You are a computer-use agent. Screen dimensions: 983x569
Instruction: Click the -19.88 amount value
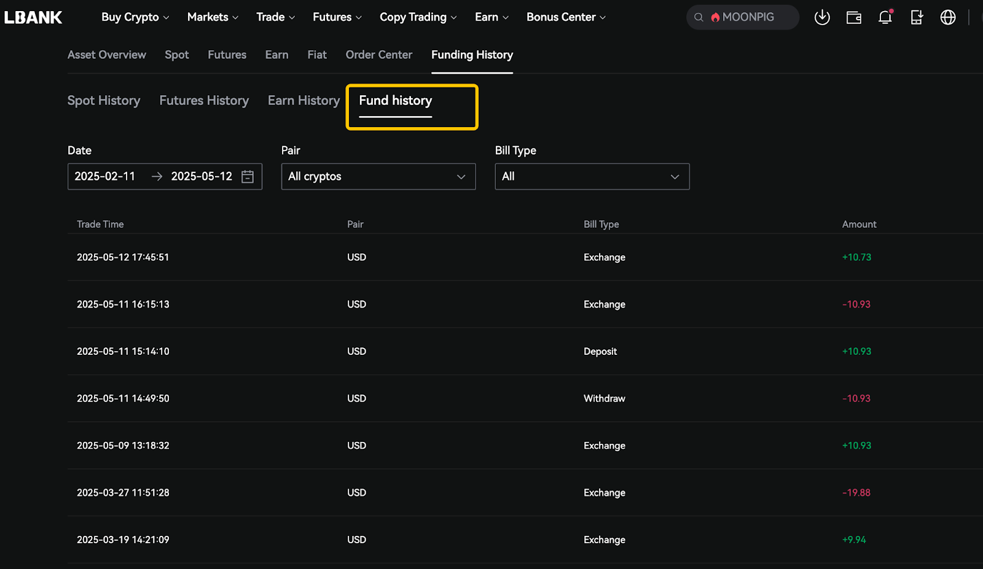point(856,493)
